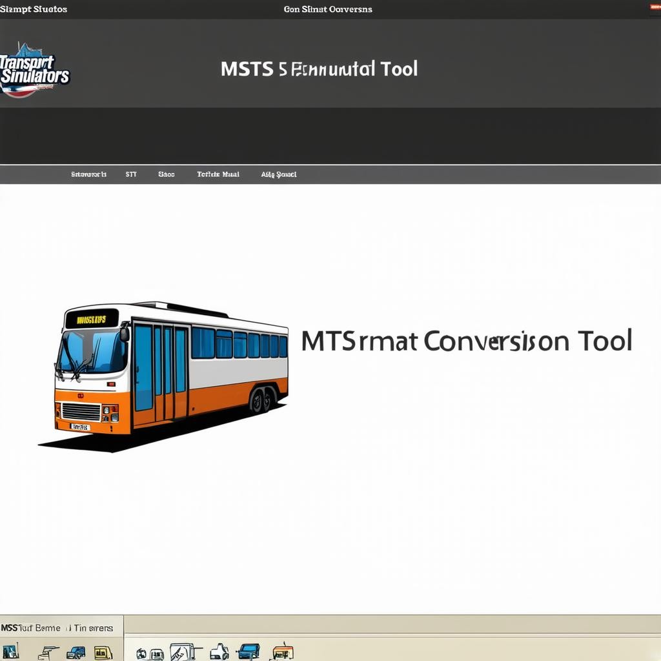Click the blue truck icon in the bottom-left panel
Viewport: 661px width, 661px height.
76,652
